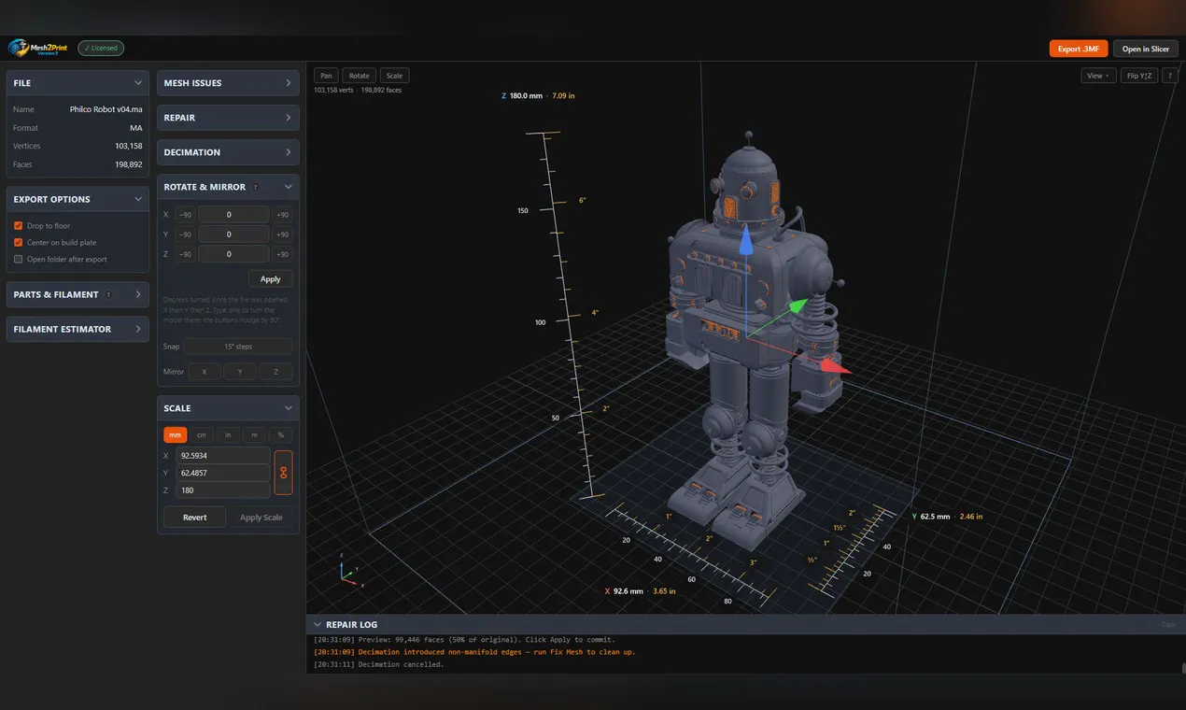This screenshot has height=710, width=1186.
Task: Open the View dropdown in viewport
Action: (x=1098, y=76)
